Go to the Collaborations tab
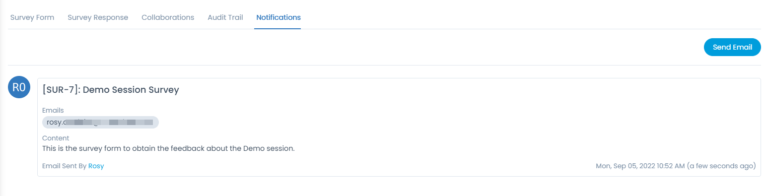 click(168, 17)
